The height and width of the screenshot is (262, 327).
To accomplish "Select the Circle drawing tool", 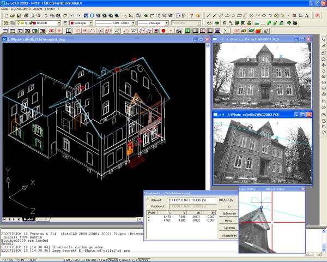I will (251, 15).
